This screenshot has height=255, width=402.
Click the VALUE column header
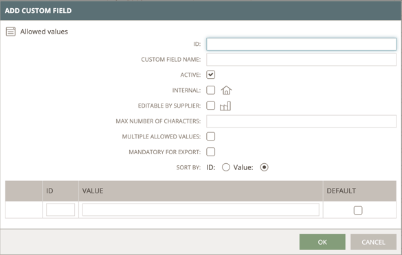click(x=201, y=191)
